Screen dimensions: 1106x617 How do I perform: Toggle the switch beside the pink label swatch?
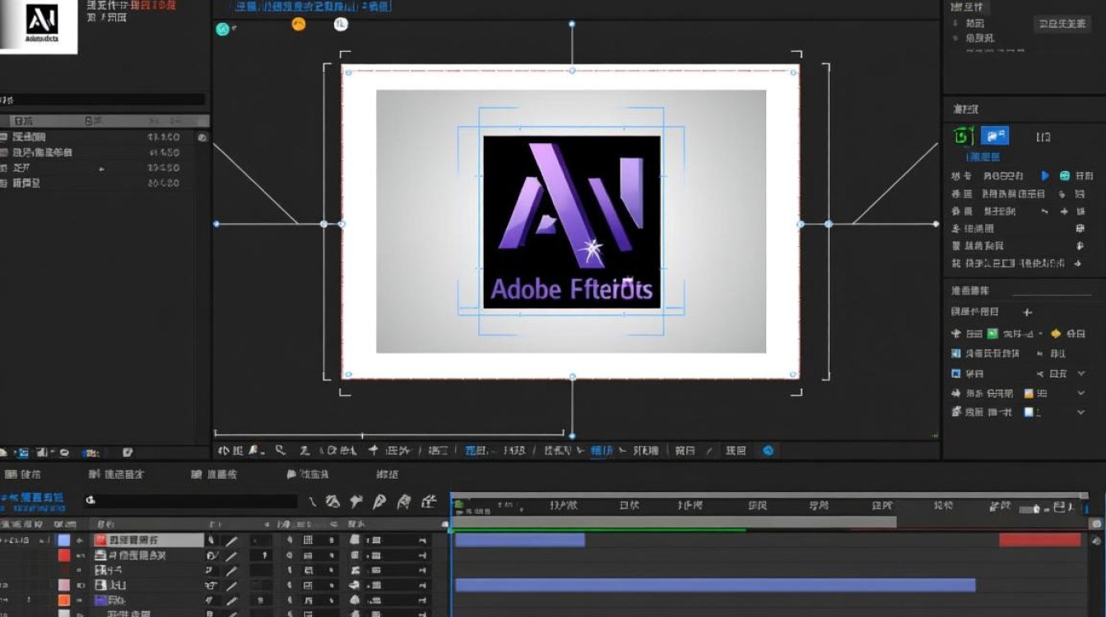pyautogui.click(x=81, y=585)
